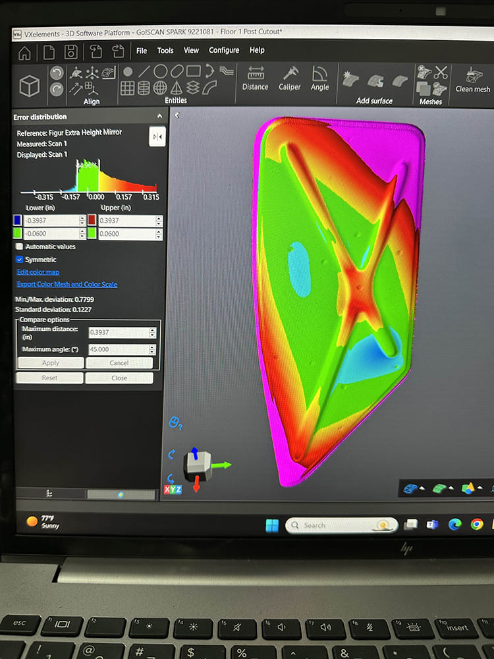Add a line entity
This screenshot has height=659, width=494.
coord(144,71)
